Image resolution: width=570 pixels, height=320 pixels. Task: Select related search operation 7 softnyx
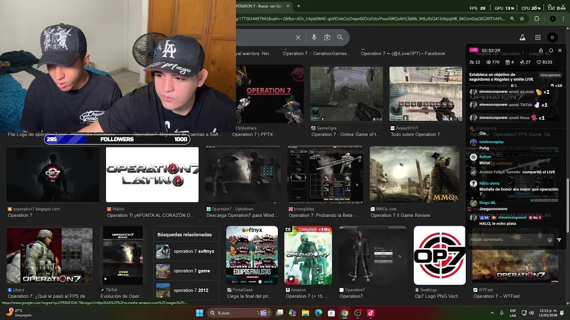187,251
